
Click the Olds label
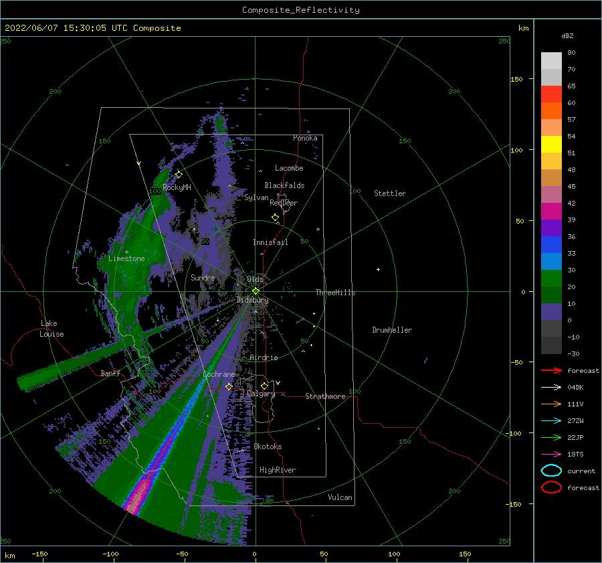(255, 279)
